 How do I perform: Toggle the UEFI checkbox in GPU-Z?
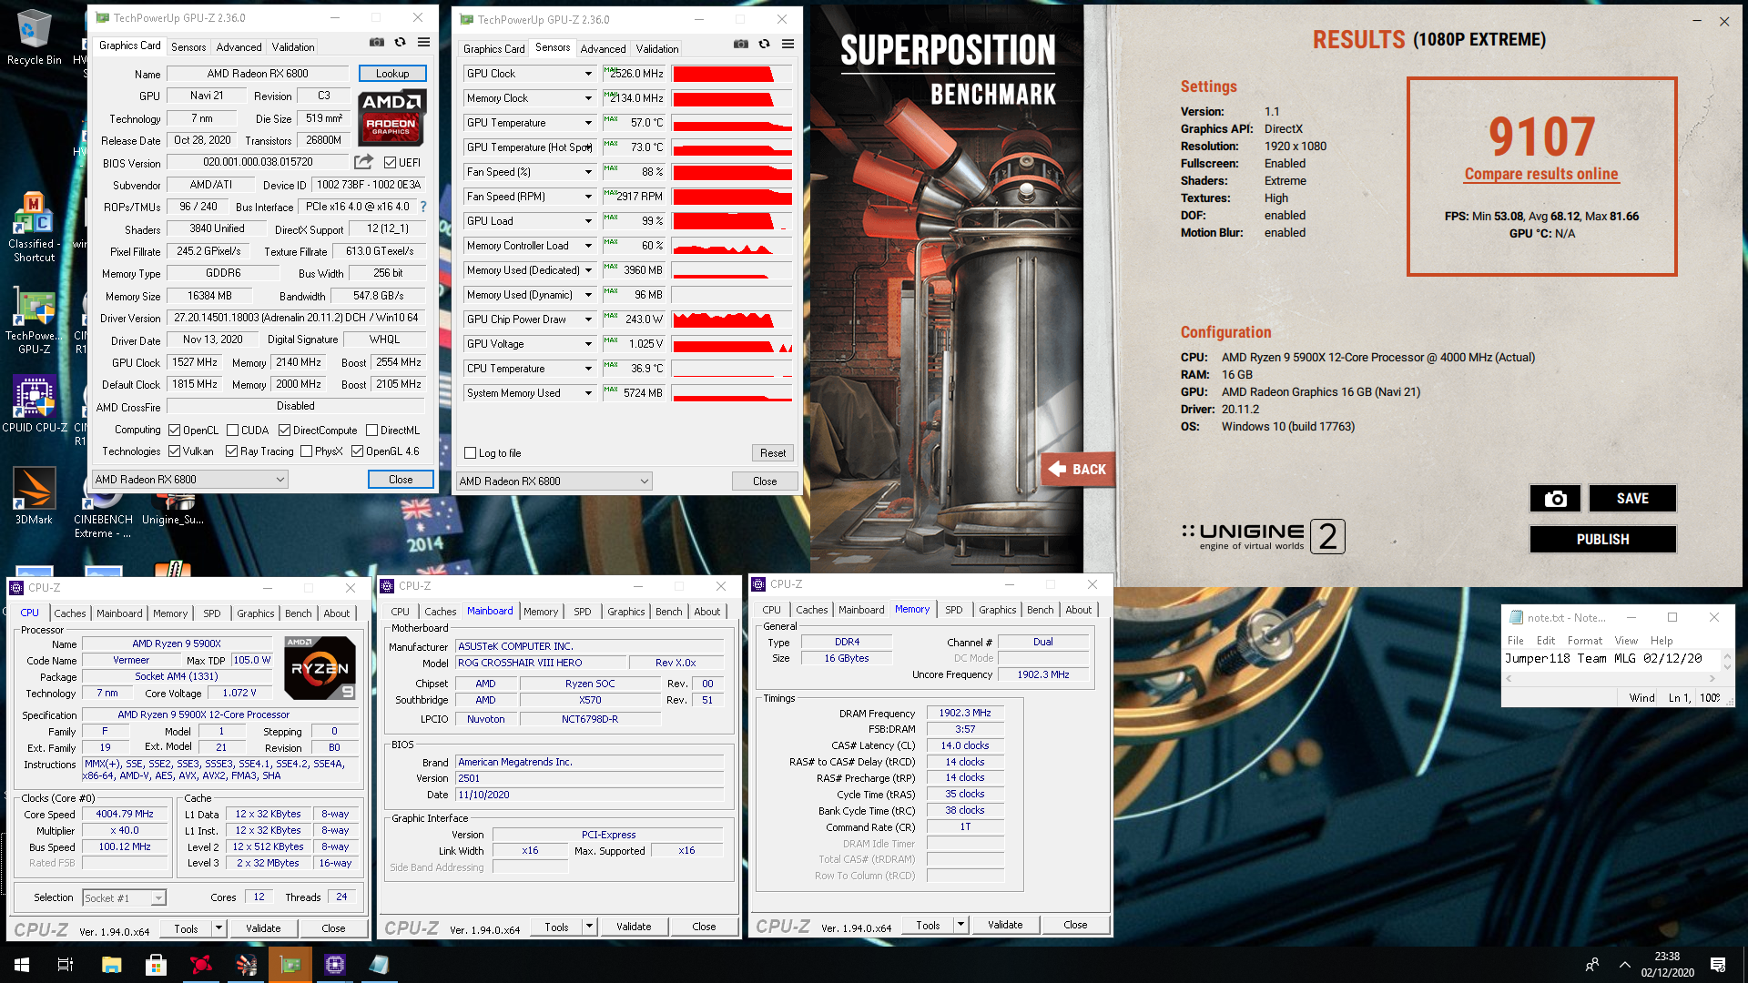pyautogui.click(x=390, y=163)
